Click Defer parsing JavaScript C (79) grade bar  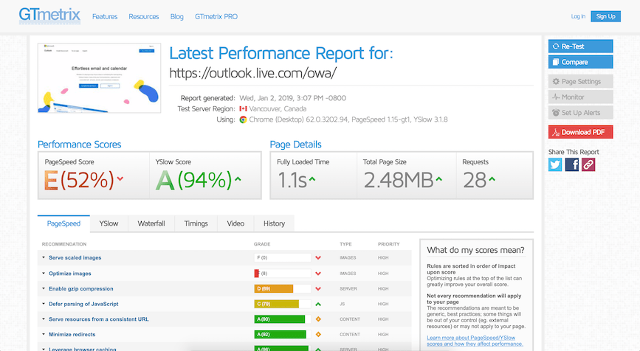pos(283,304)
